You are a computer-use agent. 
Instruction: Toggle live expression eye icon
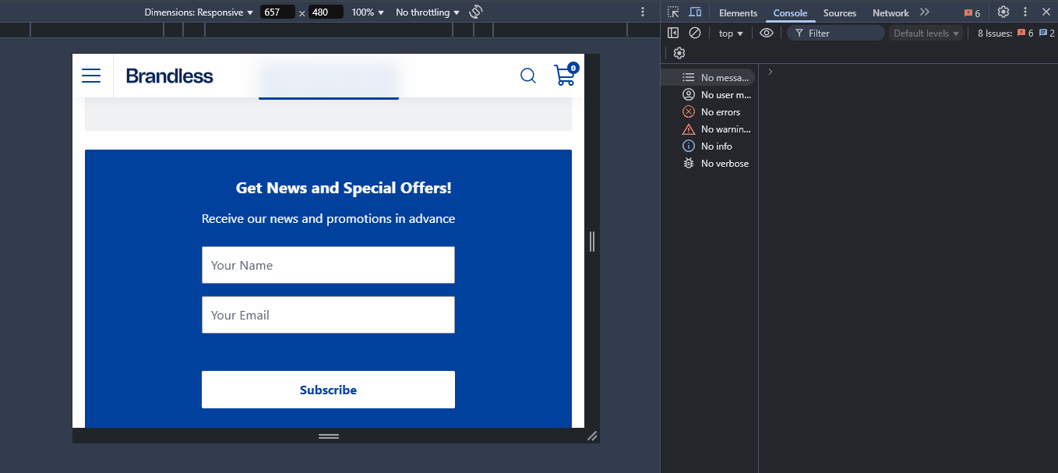click(767, 33)
